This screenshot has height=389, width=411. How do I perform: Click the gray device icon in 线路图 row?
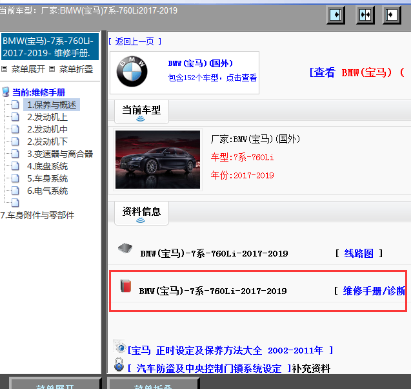(125, 247)
